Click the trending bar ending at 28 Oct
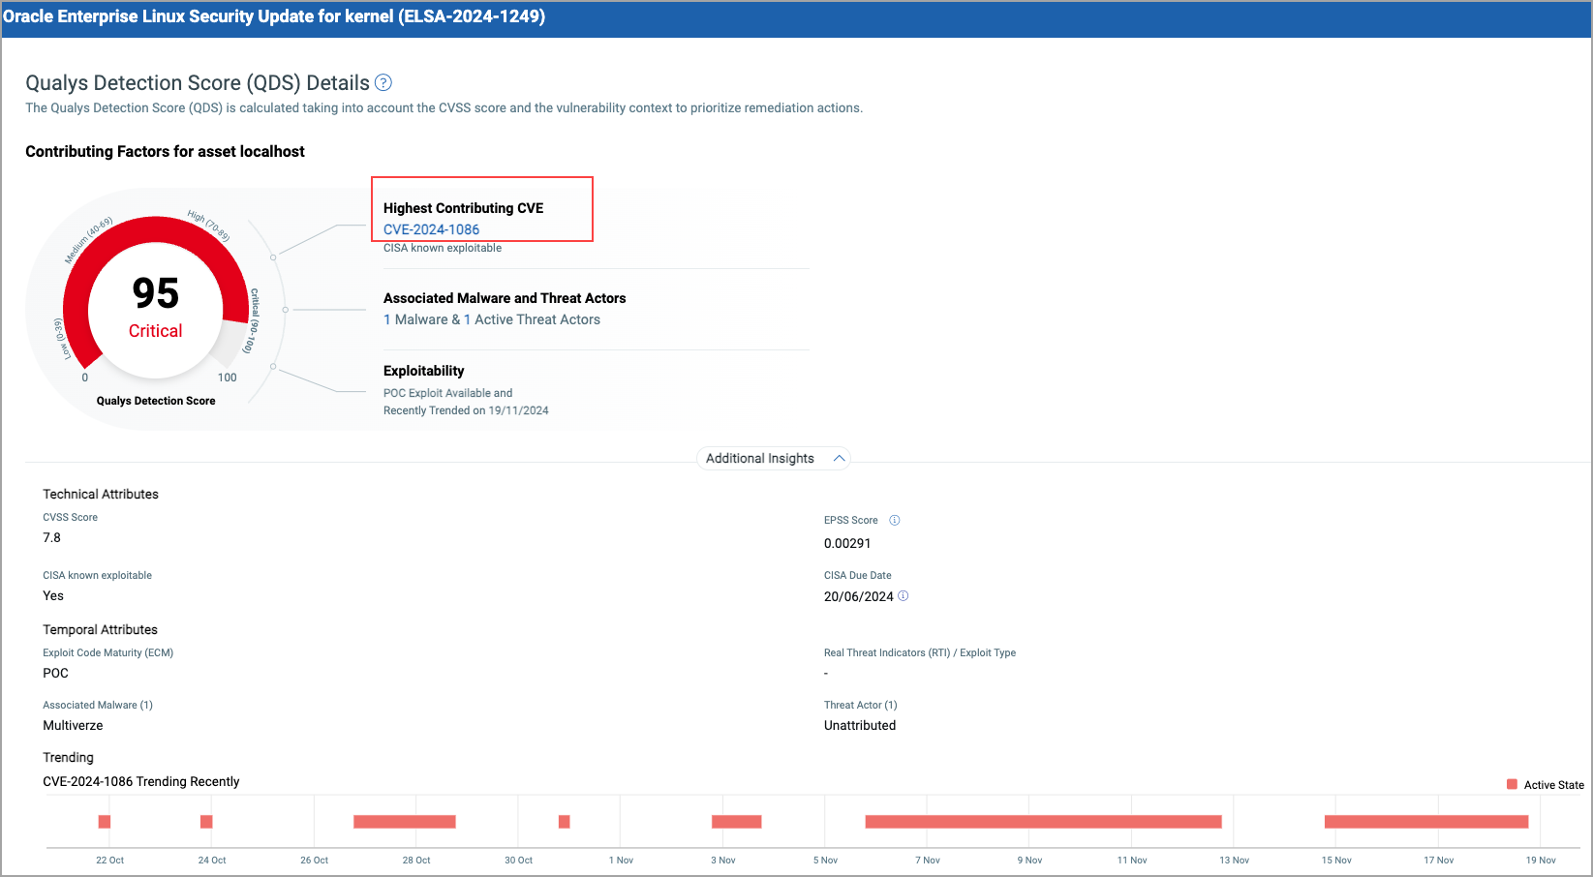The image size is (1593, 877). [x=404, y=822]
